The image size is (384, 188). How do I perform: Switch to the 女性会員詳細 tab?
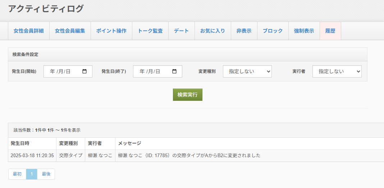(29, 31)
